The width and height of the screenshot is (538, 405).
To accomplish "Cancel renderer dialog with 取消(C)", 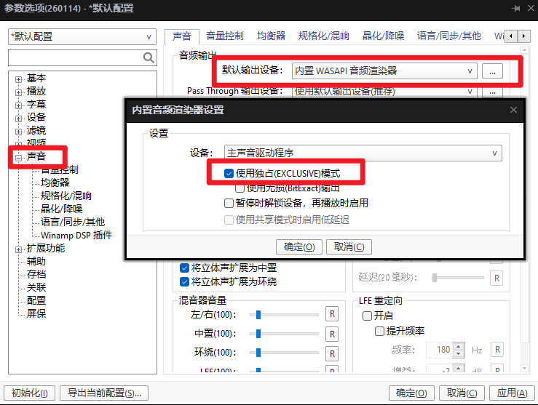I will click(349, 246).
